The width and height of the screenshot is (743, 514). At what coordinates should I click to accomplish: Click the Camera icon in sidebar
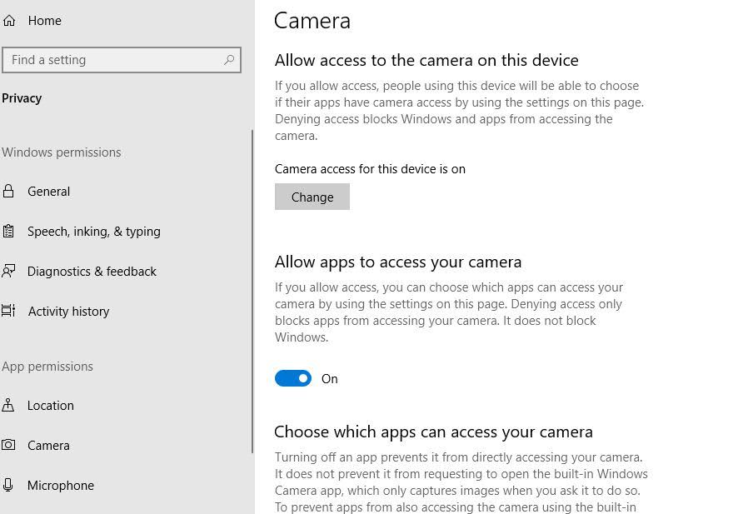8,445
